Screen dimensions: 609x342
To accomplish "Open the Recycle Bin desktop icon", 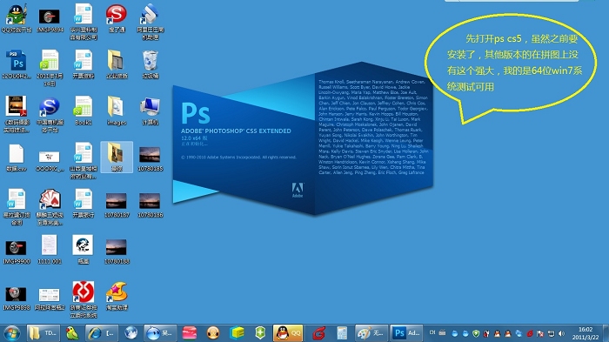I will pyautogui.click(x=150, y=64).
